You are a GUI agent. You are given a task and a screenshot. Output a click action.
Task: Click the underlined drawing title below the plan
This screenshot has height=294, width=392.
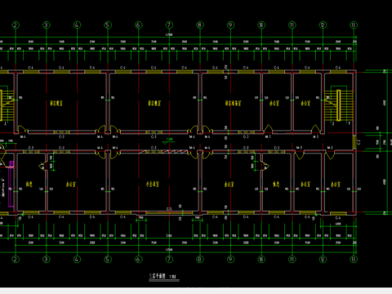163,276
